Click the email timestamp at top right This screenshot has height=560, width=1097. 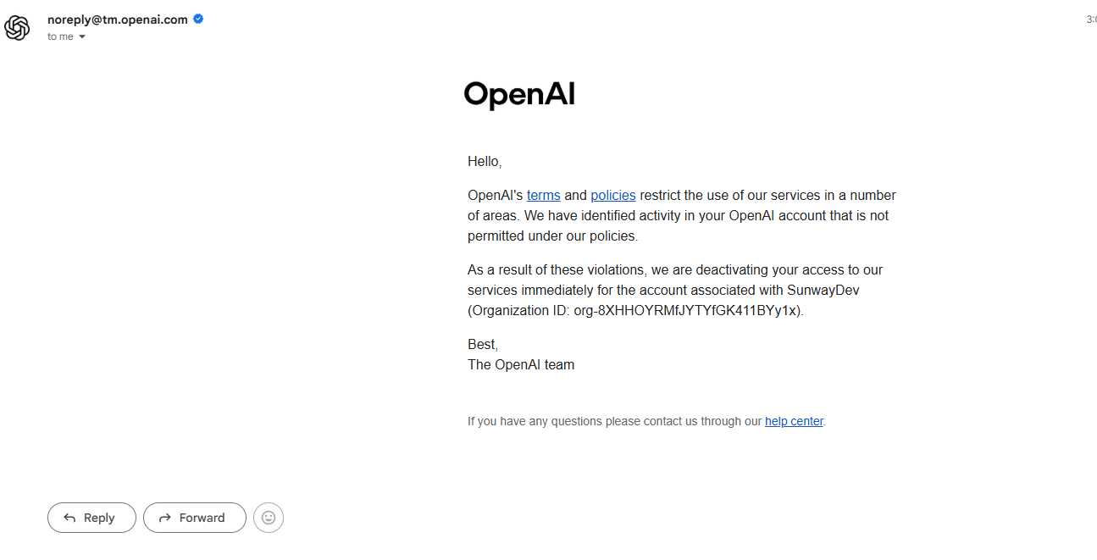[x=1091, y=19]
